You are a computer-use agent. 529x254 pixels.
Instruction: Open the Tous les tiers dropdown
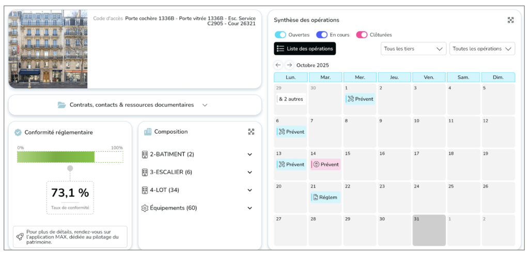pos(413,49)
